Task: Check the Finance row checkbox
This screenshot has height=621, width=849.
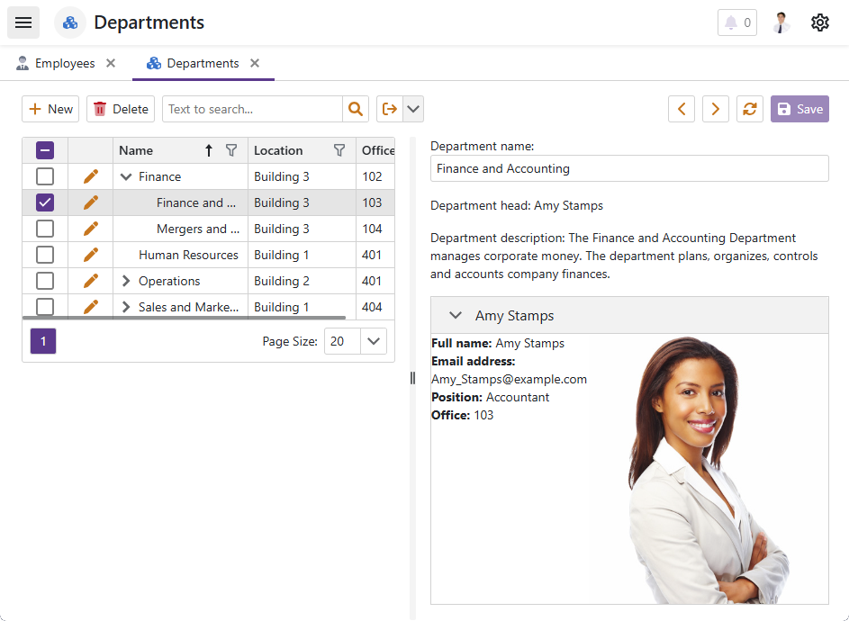Action: pos(45,176)
